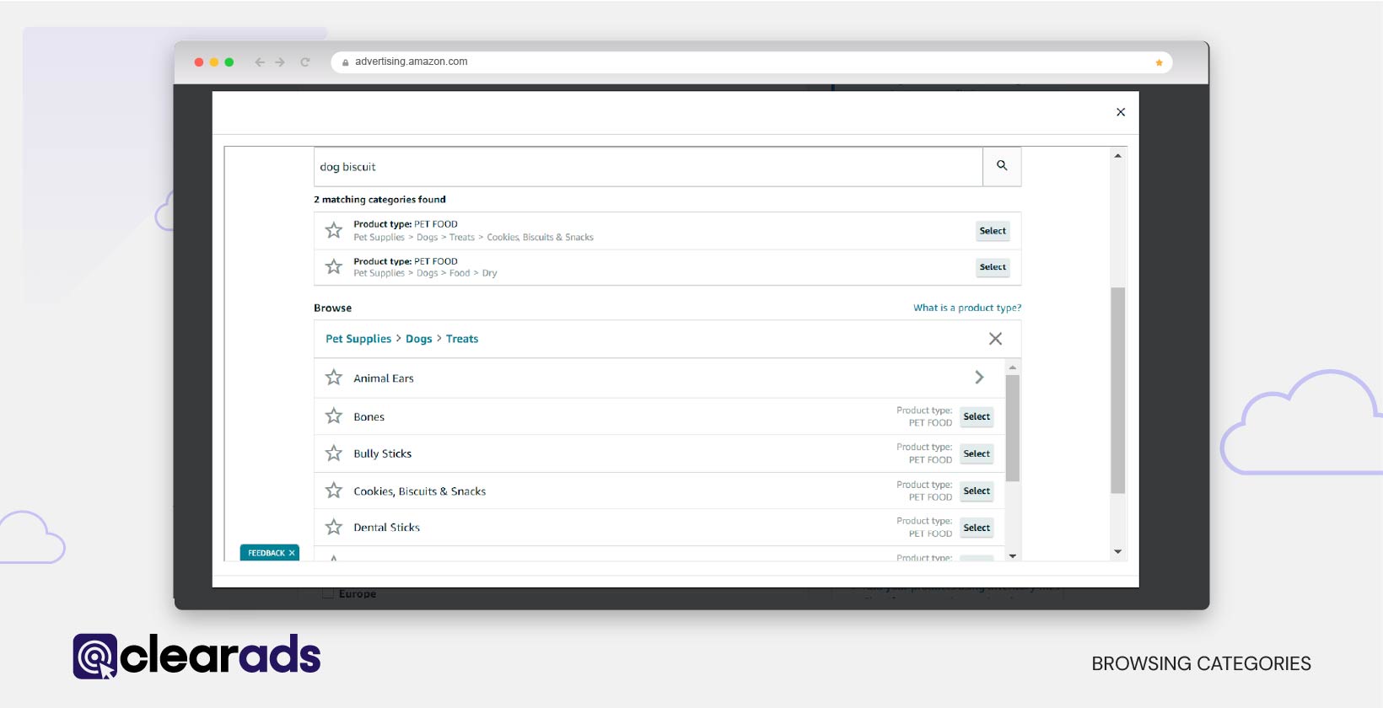Select Cookies, Biscuits & Snacks in browse list
The width and height of the screenshot is (1383, 708).
coord(977,491)
